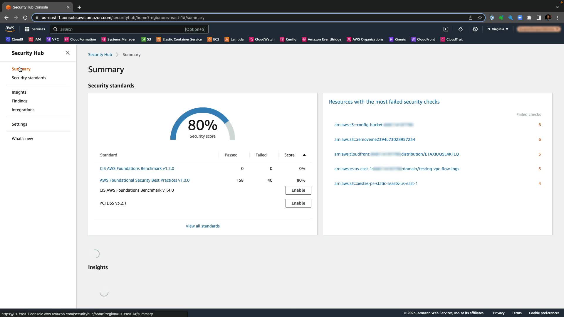564x317 pixels.
Task: Expand the N. Virginia region dropdown
Action: [498, 29]
